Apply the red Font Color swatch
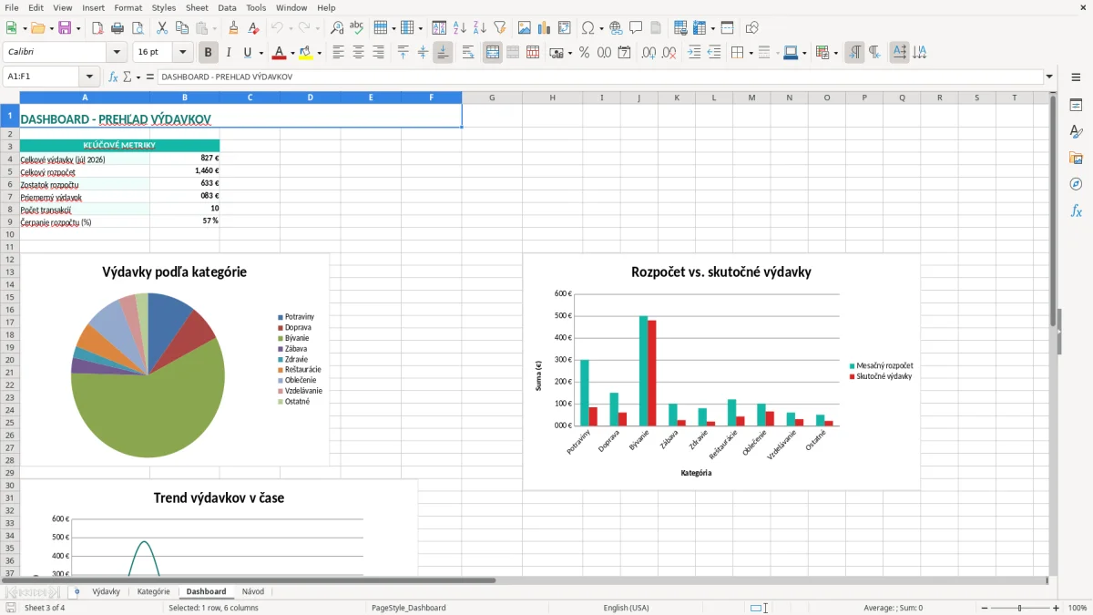The width and height of the screenshot is (1093, 615). [x=280, y=53]
